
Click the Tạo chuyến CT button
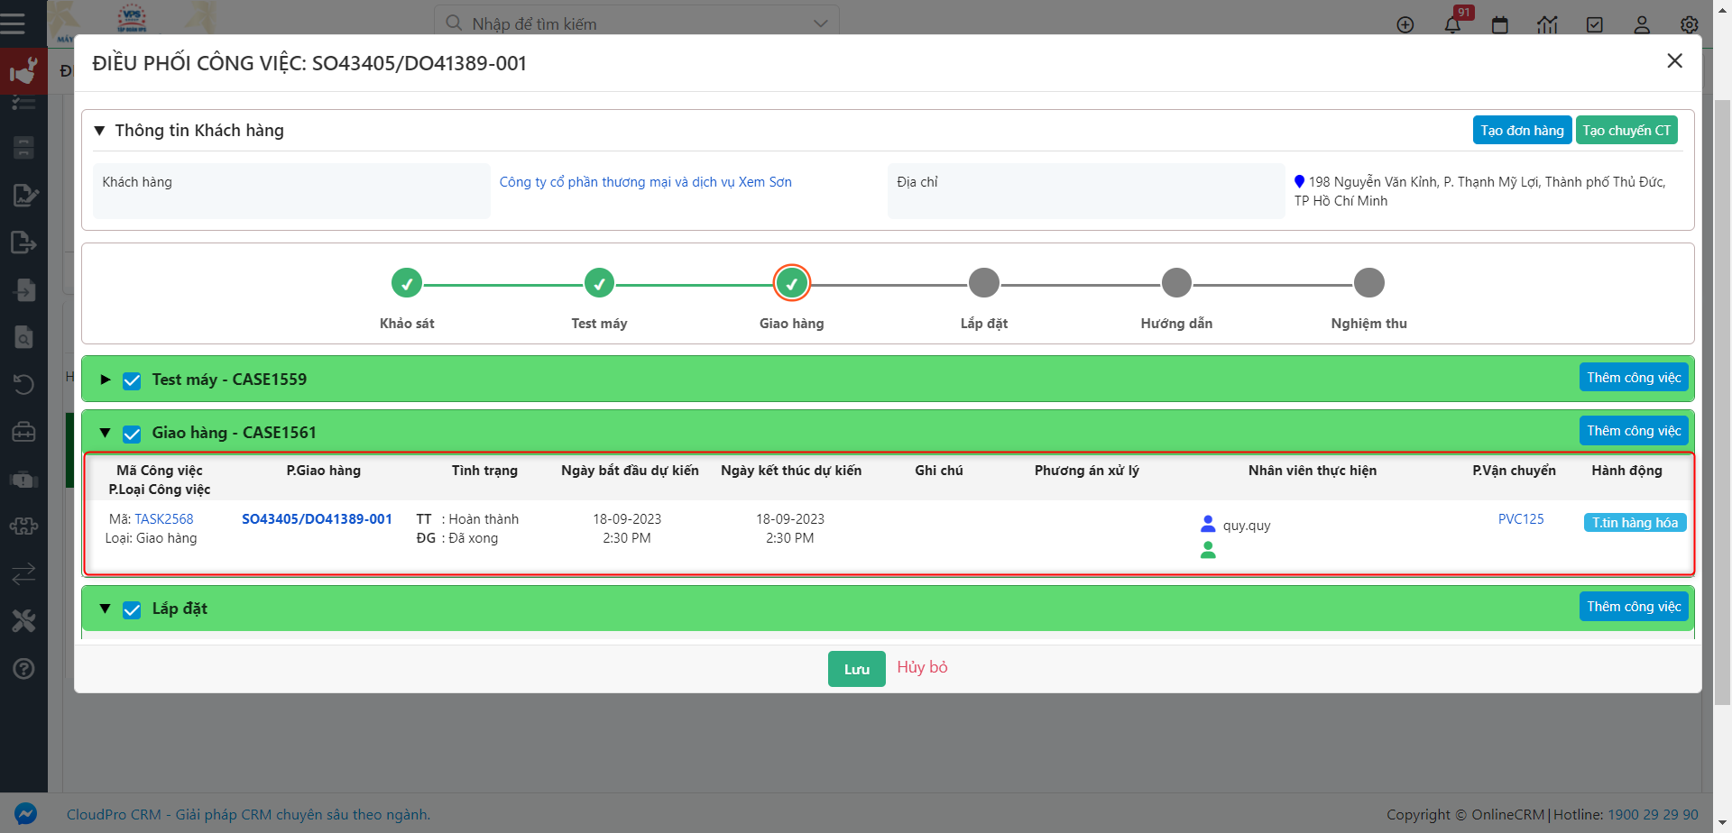pyautogui.click(x=1626, y=130)
